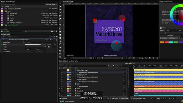Viewport: 183px width, 103px height.
Task: Click the Width slider handle
Action: click(40, 45)
